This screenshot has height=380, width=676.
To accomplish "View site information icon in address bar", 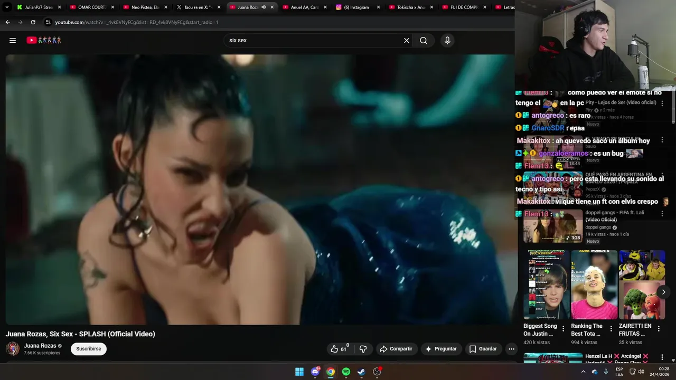I will (x=48, y=22).
